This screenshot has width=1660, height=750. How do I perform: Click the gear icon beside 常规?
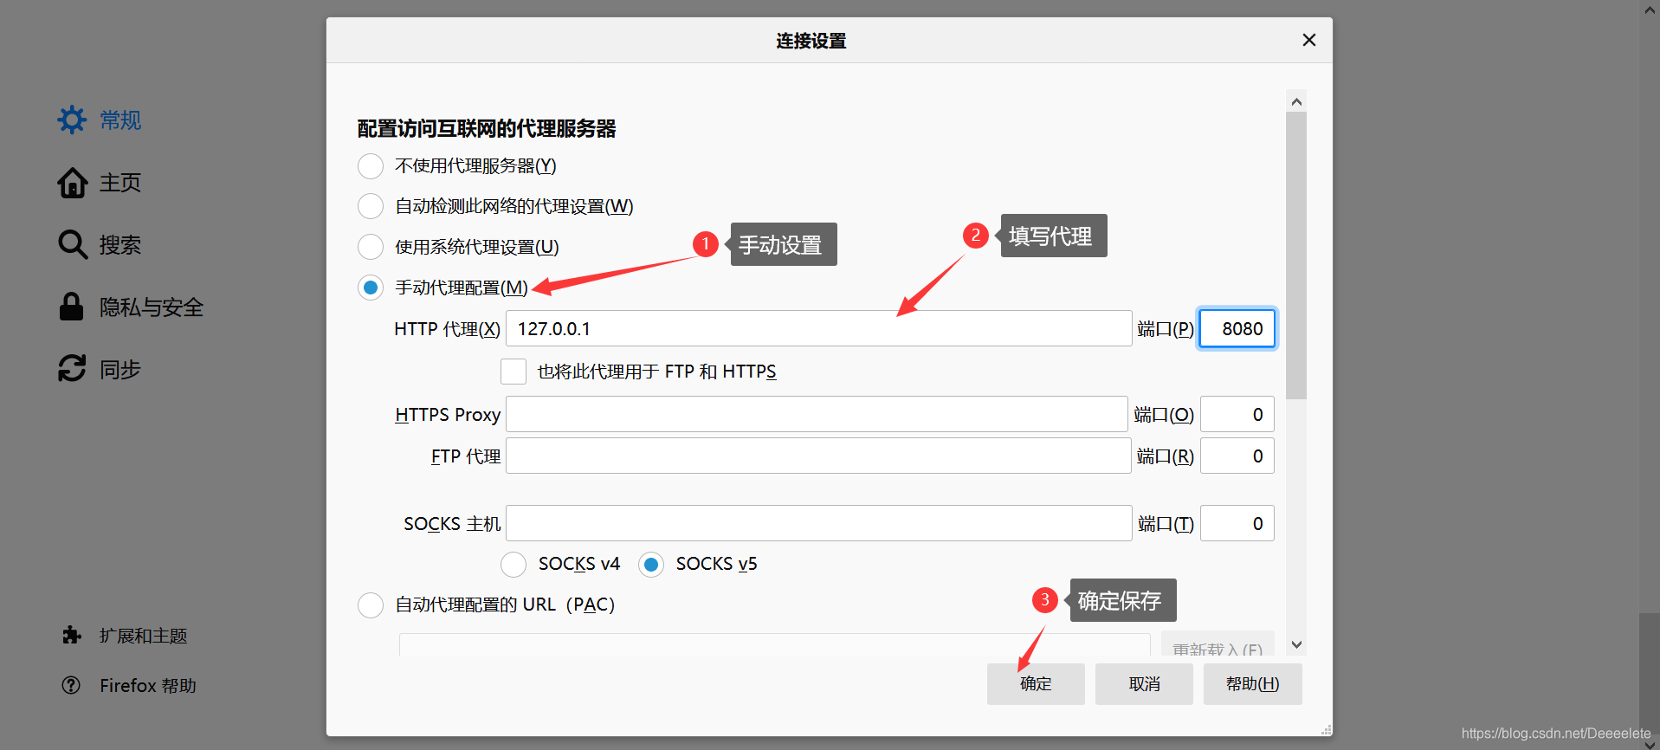click(72, 120)
